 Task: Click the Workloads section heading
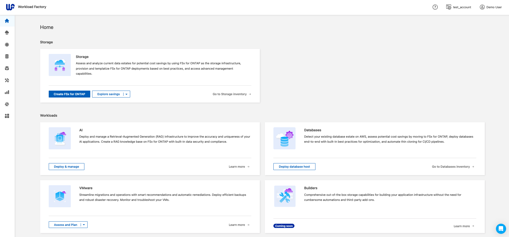[49, 115]
